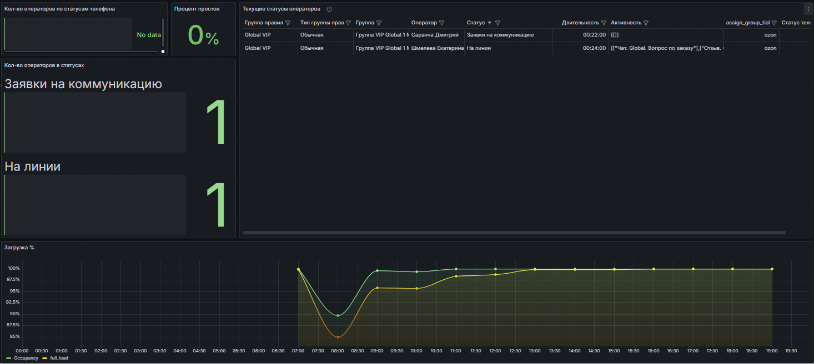Open filter for Группа правил column
The width and height of the screenshot is (814, 364).
pyautogui.click(x=288, y=23)
